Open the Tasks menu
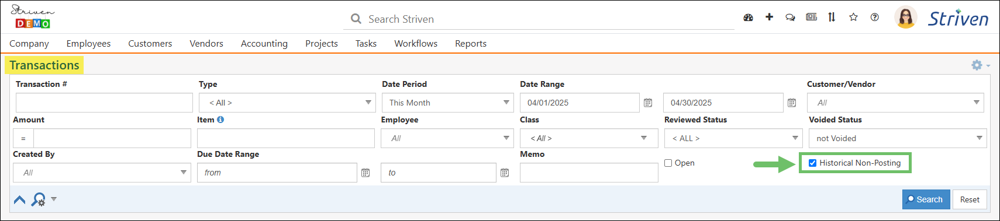 pos(366,43)
